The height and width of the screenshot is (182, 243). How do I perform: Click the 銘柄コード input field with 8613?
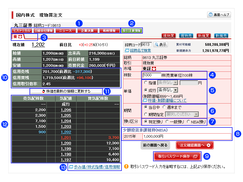click(146, 45)
